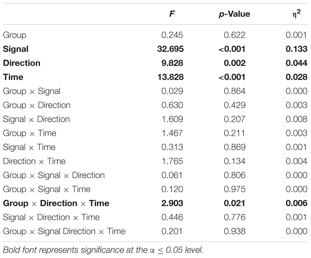The height and width of the screenshot is (258, 311).
Task: Select the Signal × Direction × Time label
Action: pyautogui.click(x=51, y=217)
